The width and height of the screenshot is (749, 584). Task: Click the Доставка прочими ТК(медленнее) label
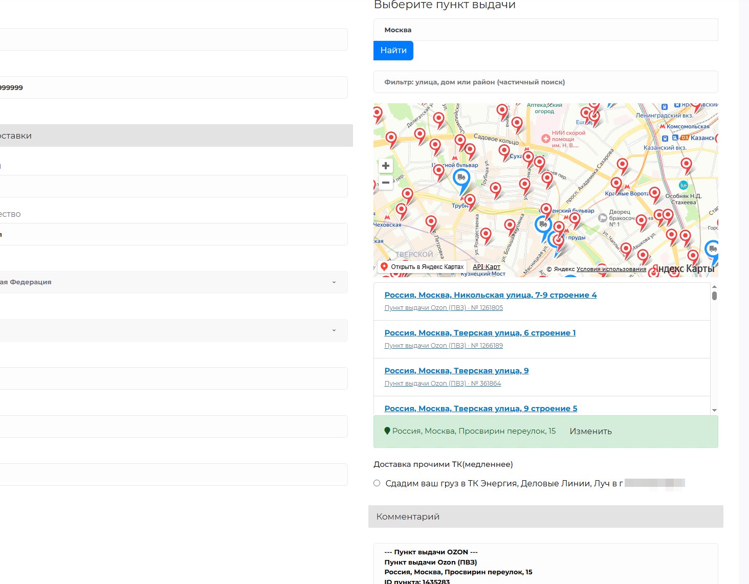443,464
